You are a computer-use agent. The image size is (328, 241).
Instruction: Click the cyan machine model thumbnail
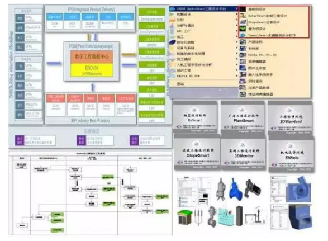[x=226, y=217]
